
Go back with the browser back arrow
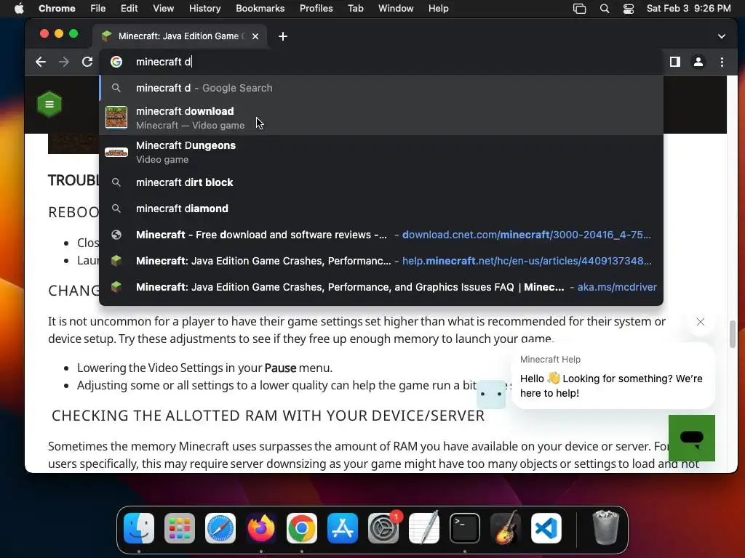41,62
